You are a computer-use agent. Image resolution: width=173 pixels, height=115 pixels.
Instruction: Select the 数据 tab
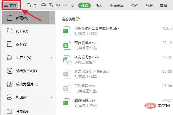149,5
